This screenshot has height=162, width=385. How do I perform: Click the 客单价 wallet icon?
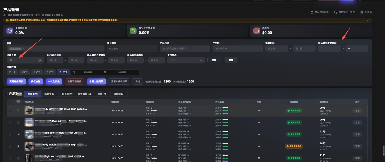click(x=257, y=31)
